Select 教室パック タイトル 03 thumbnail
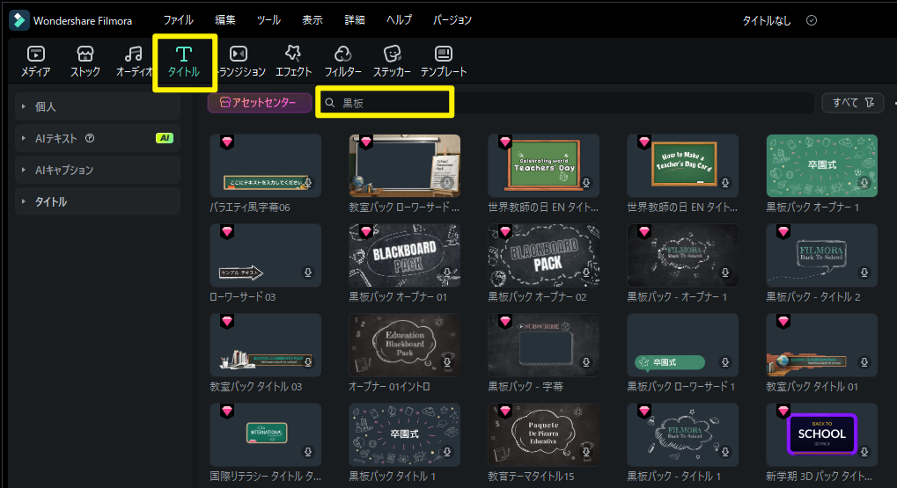Viewport: 897px width, 488px height. click(266, 346)
